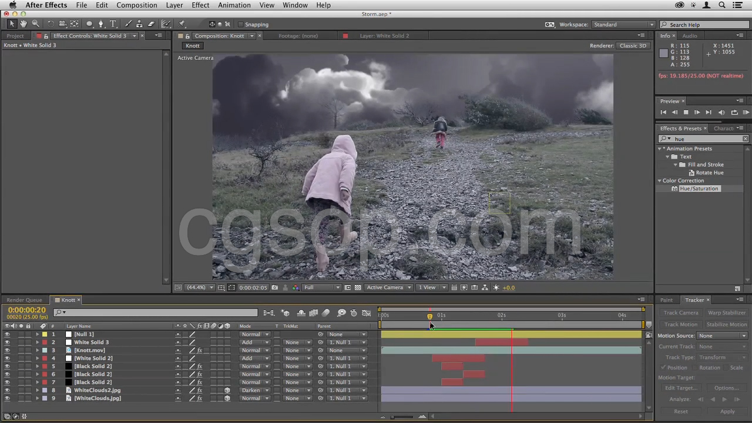The image size is (752, 423).
Task: Switch to the Render Queue tab
Action: [24, 300]
